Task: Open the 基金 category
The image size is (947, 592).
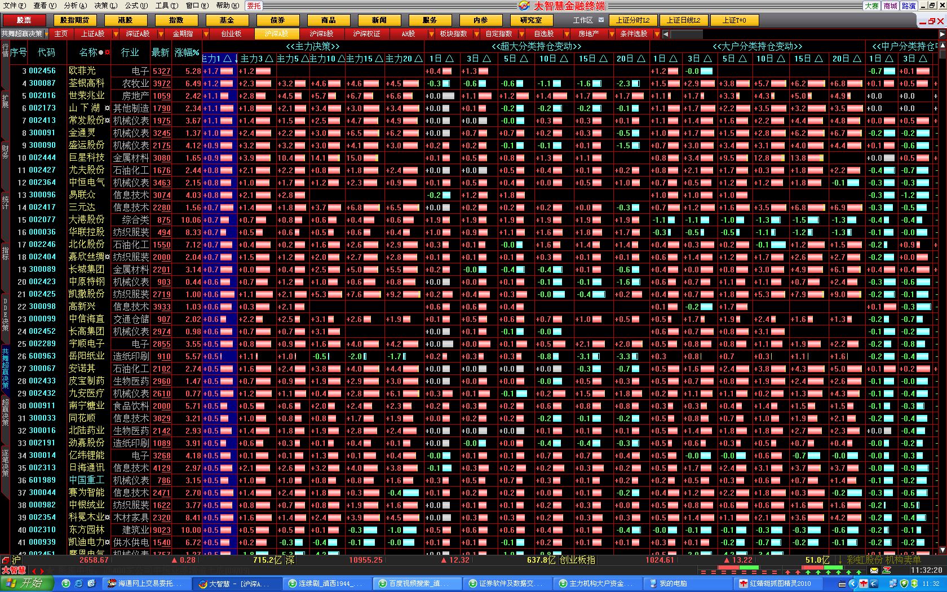Action: (227, 20)
